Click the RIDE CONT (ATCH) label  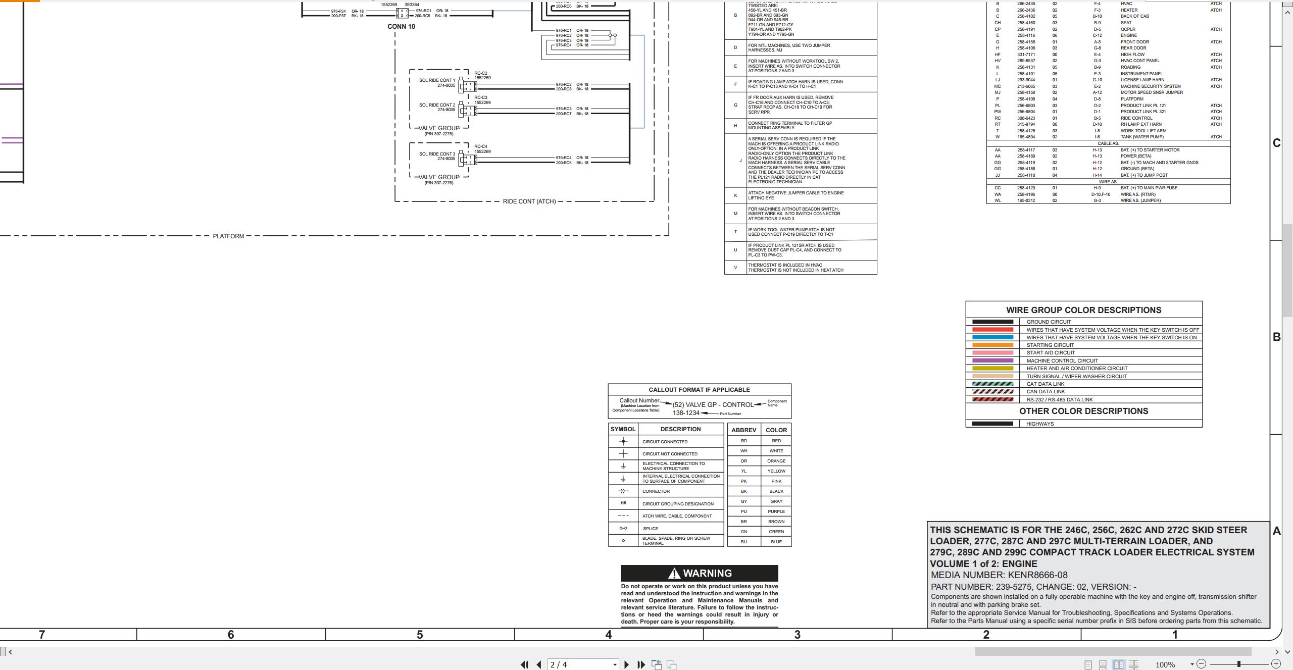tap(529, 201)
